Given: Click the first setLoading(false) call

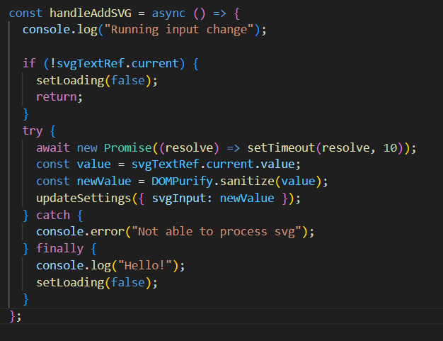Looking at the screenshot, I should tap(97, 81).
